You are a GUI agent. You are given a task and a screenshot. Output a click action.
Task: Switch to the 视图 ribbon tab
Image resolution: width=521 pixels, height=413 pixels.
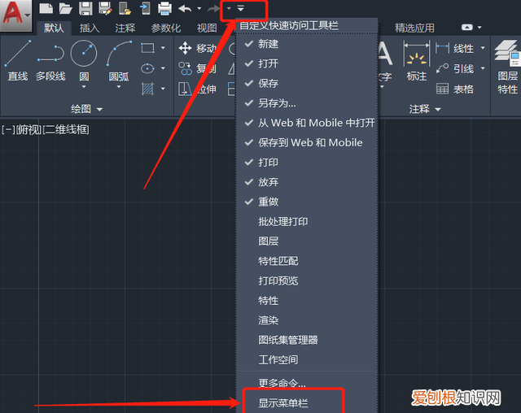click(x=207, y=28)
